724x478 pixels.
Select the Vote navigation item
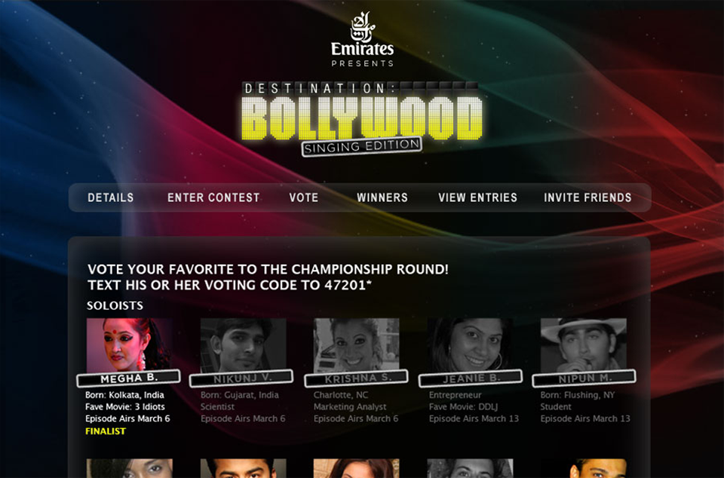coord(304,198)
